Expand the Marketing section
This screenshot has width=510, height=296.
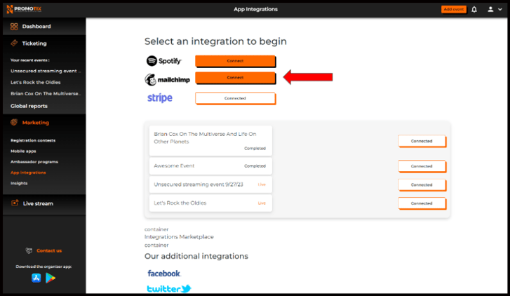tap(36, 123)
